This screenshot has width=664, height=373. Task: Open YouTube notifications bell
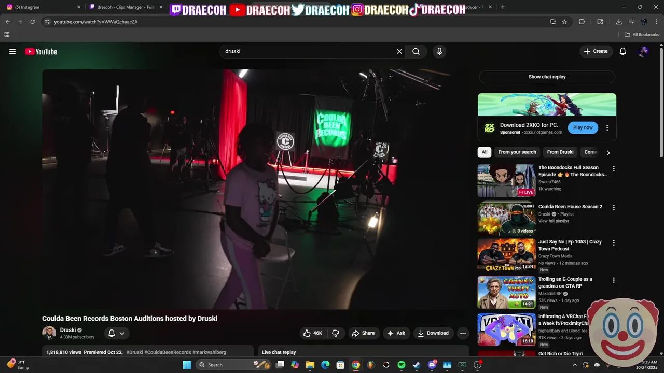623,51
